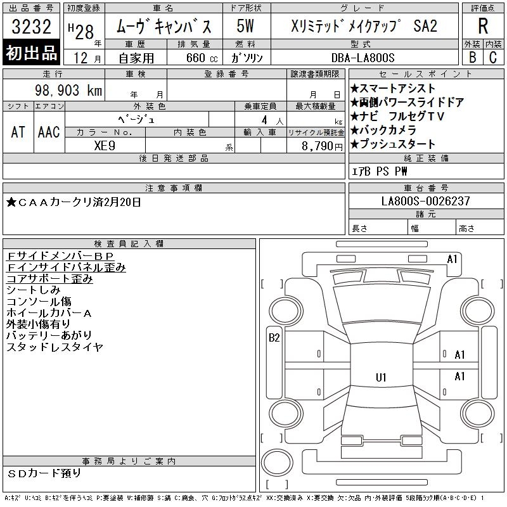The height and width of the screenshot is (507, 507).
Task: Click inspector note Fインサイドパネル歪み
Action: [x=66, y=267]
